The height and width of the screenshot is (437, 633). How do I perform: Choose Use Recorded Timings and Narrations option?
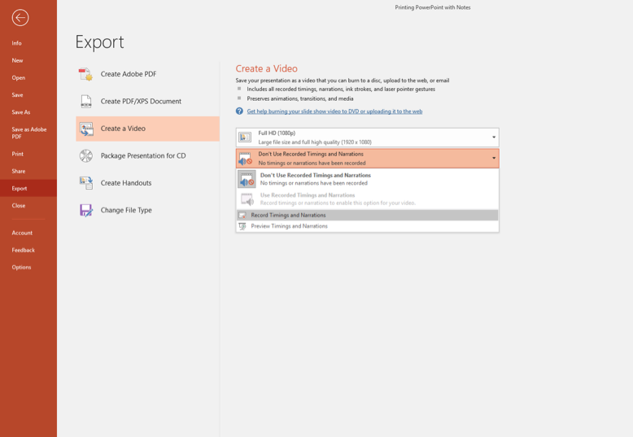[x=368, y=199]
